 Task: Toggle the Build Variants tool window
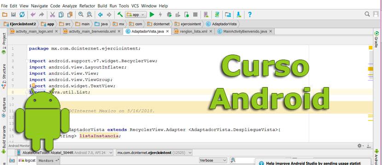(4, 140)
